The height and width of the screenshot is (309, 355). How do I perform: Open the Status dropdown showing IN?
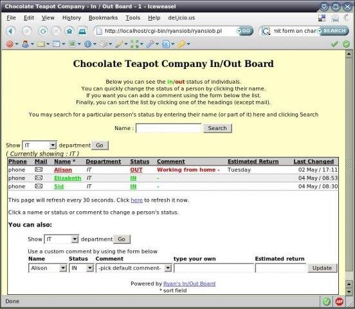pos(81,268)
